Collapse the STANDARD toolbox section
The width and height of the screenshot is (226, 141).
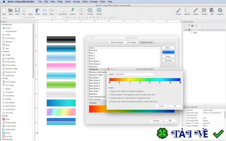coord(2,25)
